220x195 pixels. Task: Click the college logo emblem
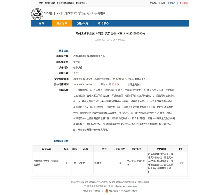tap(37, 13)
